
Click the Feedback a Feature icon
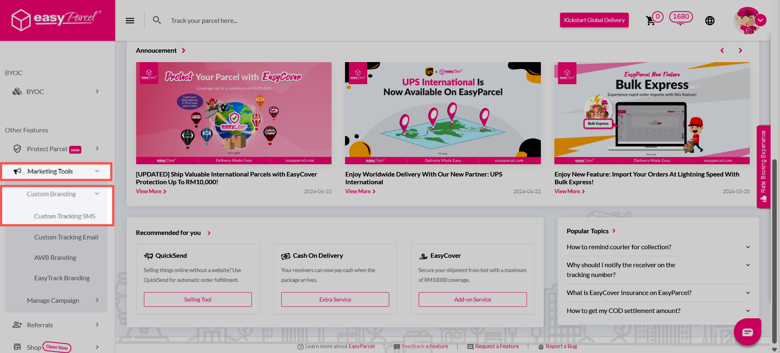[397, 346]
